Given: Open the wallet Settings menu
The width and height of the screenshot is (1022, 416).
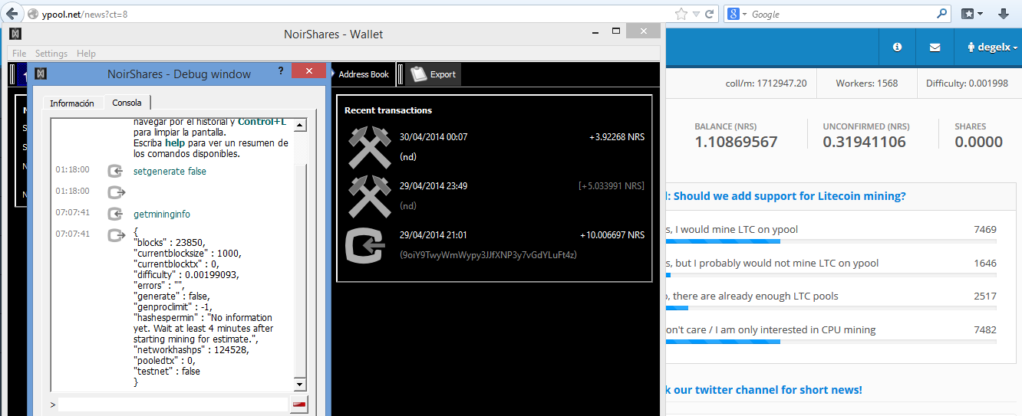Looking at the screenshot, I should [51, 54].
